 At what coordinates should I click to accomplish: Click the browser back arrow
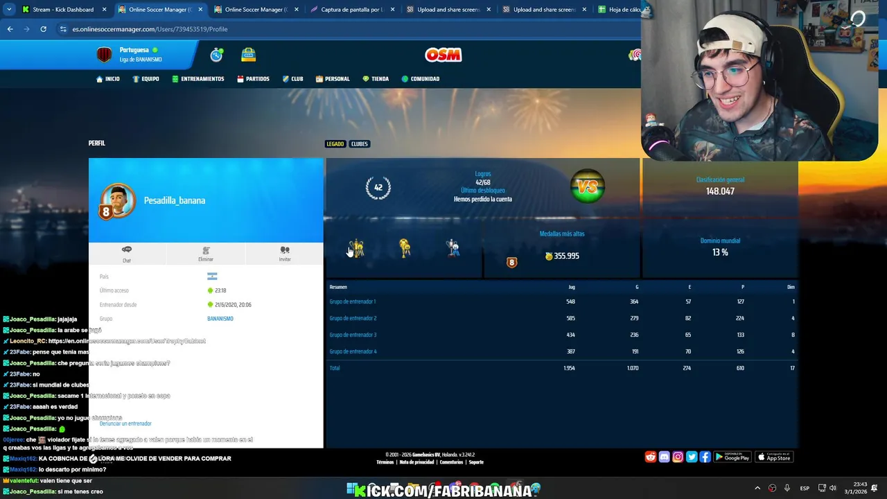10,29
